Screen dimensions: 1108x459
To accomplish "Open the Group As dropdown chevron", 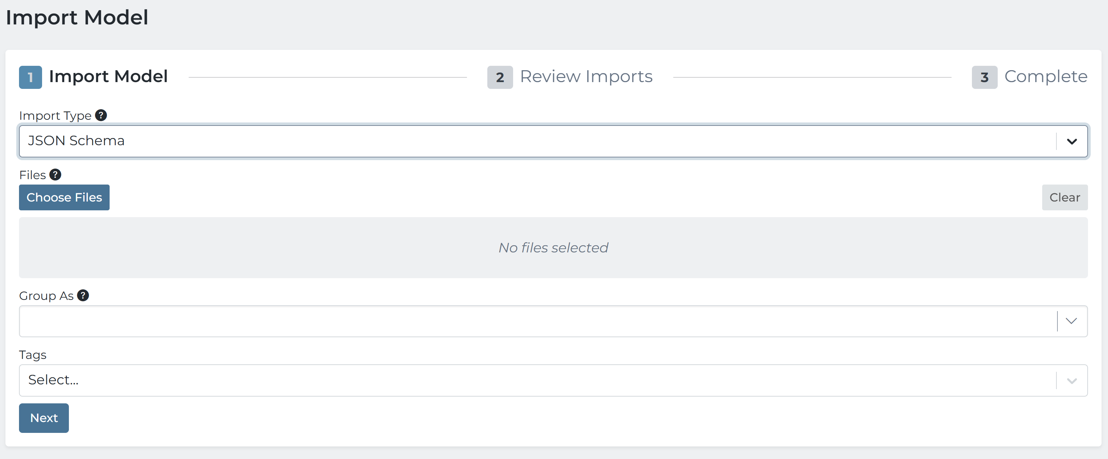I will 1071,321.
